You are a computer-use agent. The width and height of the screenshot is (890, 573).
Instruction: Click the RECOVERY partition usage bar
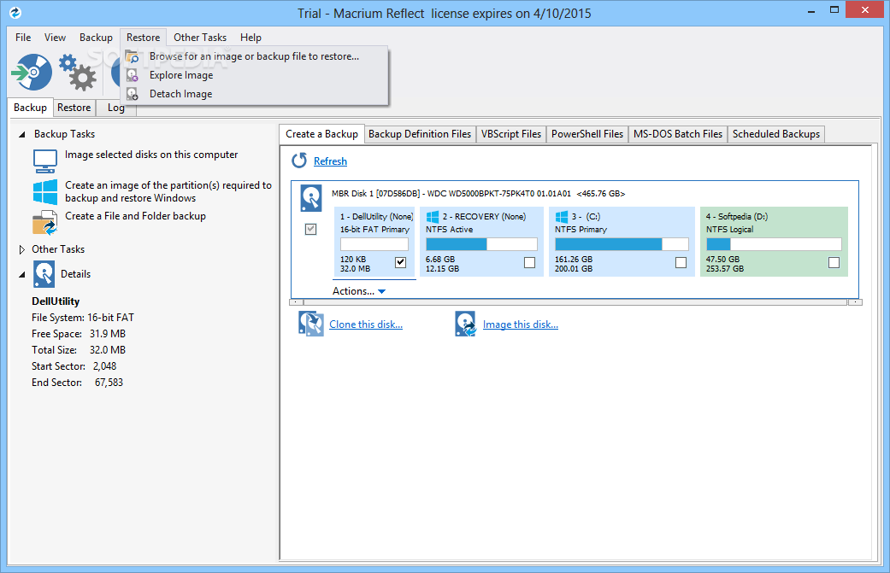tap(481, 244)
